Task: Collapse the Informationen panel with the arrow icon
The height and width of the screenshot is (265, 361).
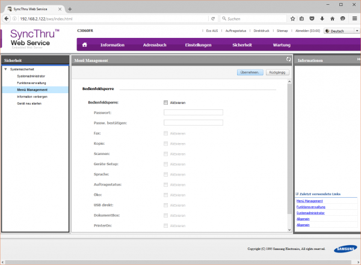Action: 358,60
